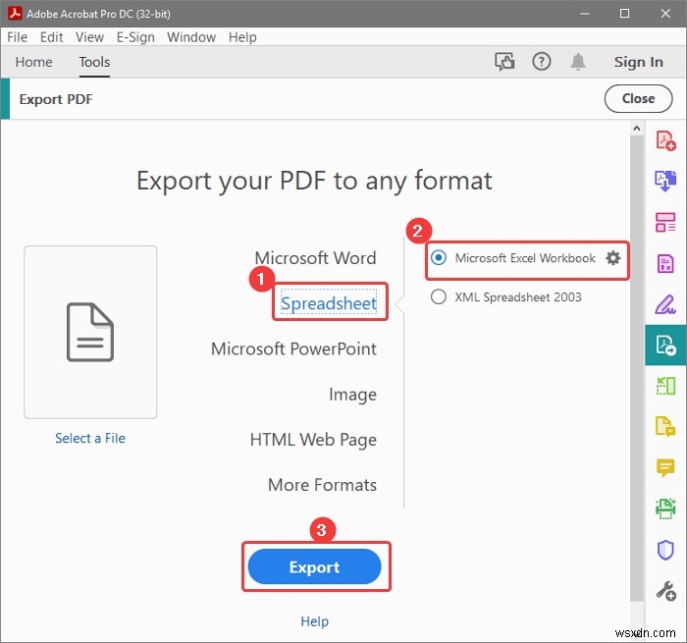This screenshot has width=687, height=643.
Task: Open the Edit menu
Action: coord(51,37)
